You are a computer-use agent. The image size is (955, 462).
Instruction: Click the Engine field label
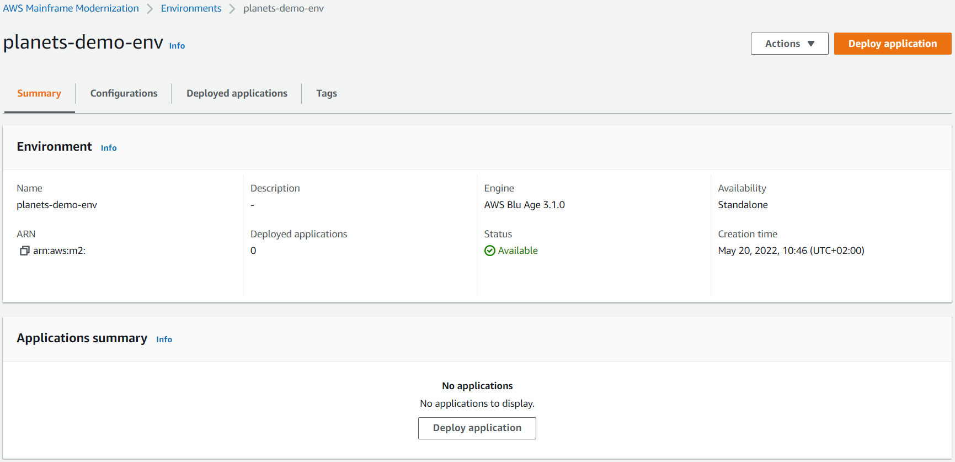(499, 188)
